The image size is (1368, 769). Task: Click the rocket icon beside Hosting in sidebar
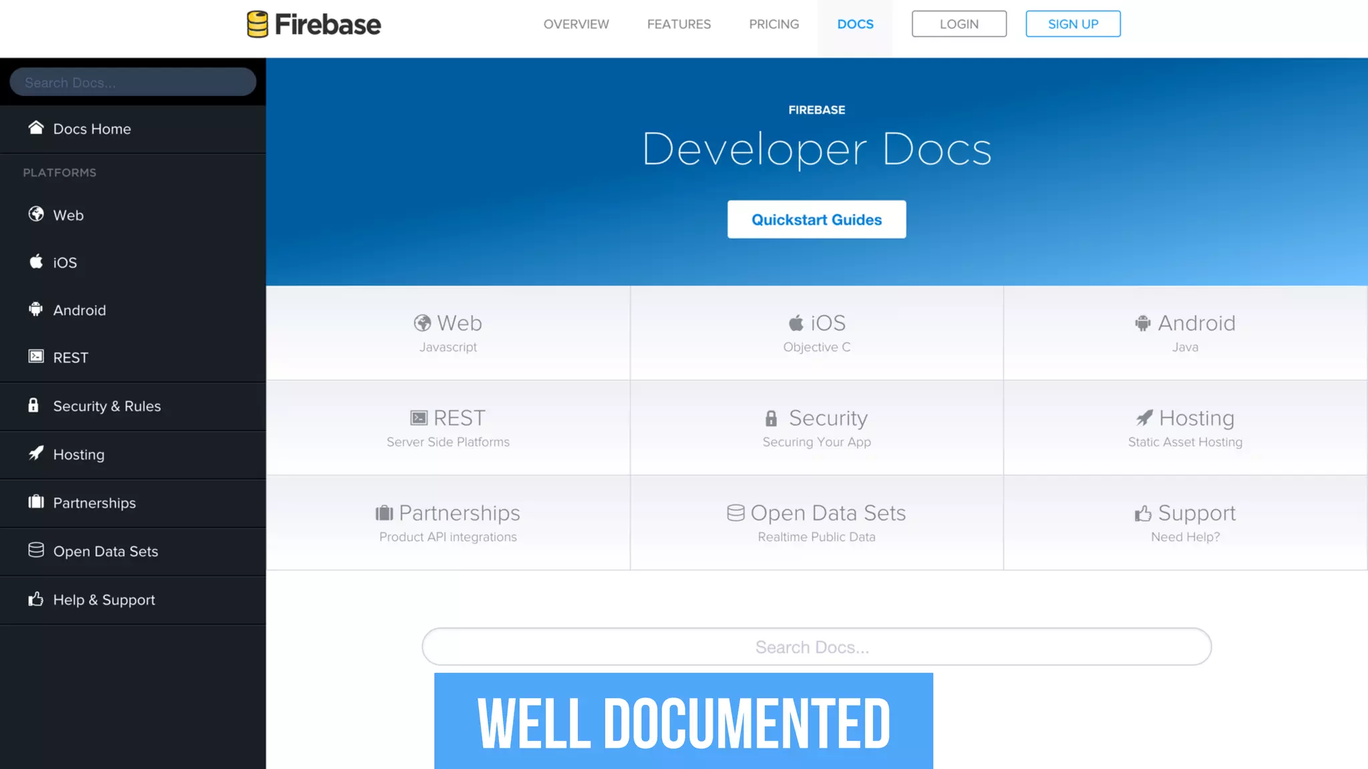36,453
